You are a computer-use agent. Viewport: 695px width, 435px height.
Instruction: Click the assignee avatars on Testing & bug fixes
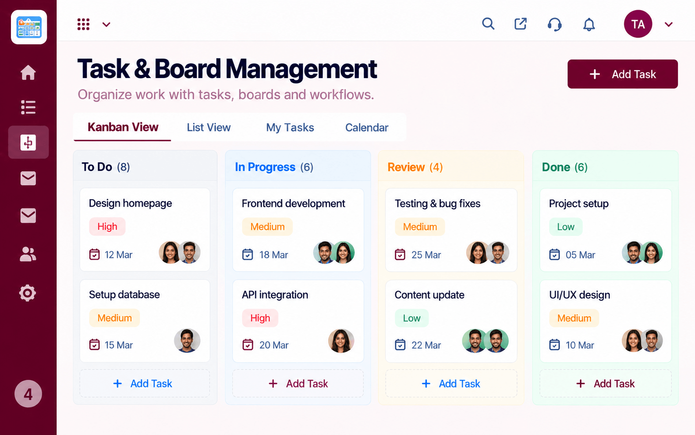tap(488, 252)
